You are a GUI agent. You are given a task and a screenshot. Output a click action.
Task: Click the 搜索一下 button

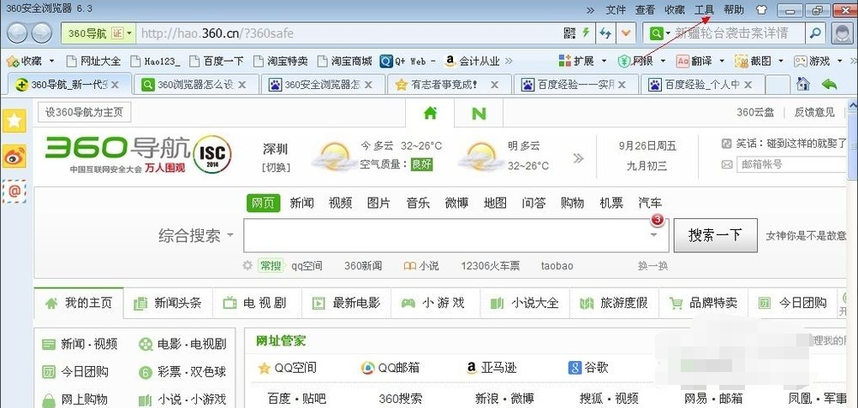coord(715,235)
